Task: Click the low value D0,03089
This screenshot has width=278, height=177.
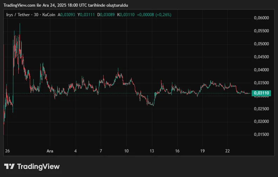Action: (x=107, y=15)
